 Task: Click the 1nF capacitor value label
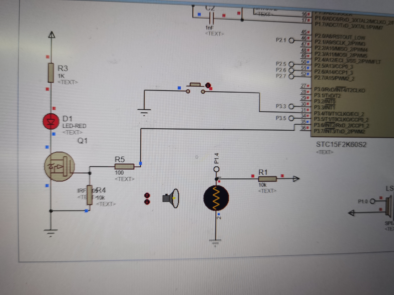pyautogui.click(x=209, y=28)
